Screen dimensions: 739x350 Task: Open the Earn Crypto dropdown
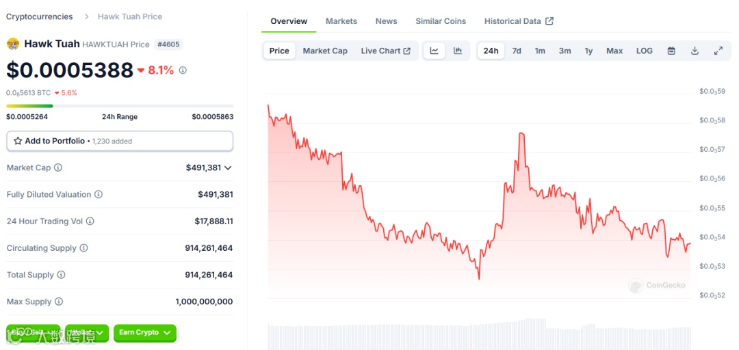click(x=144, y=333)
